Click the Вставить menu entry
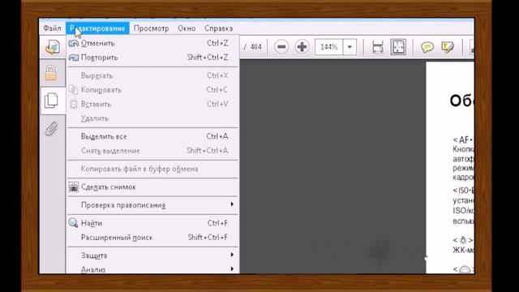Screen dimensions: 519x292 pyautogui.click(x=153, y=104)
